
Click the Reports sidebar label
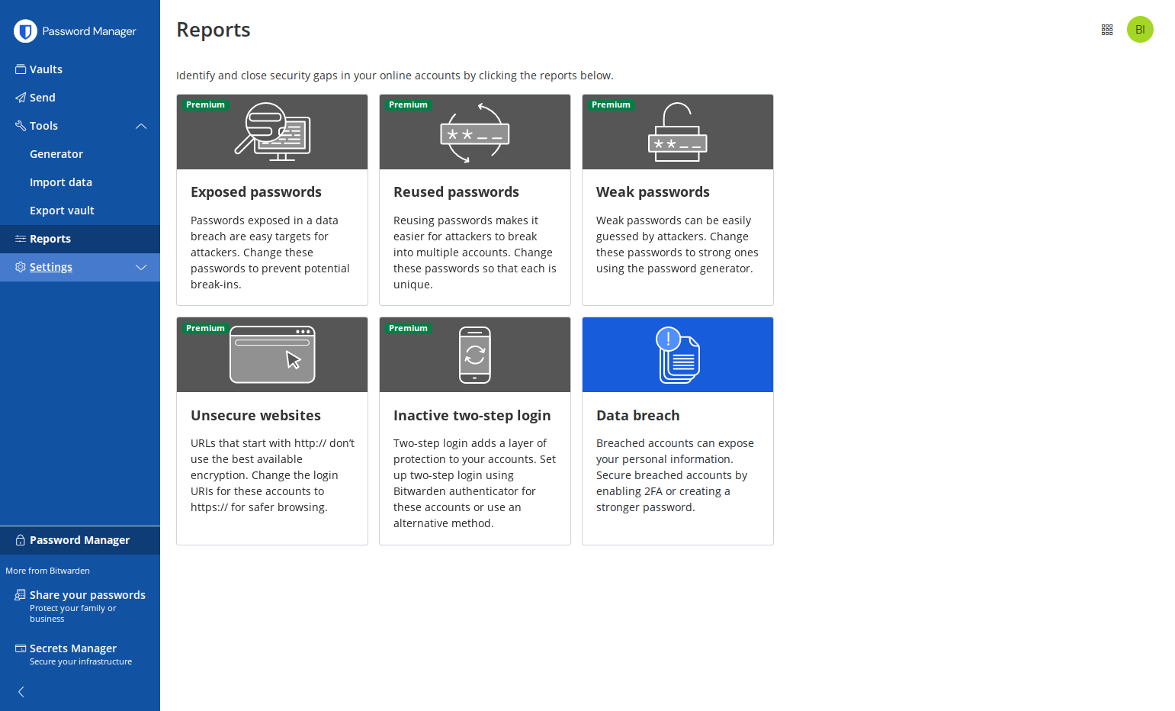tap(50, 239)
